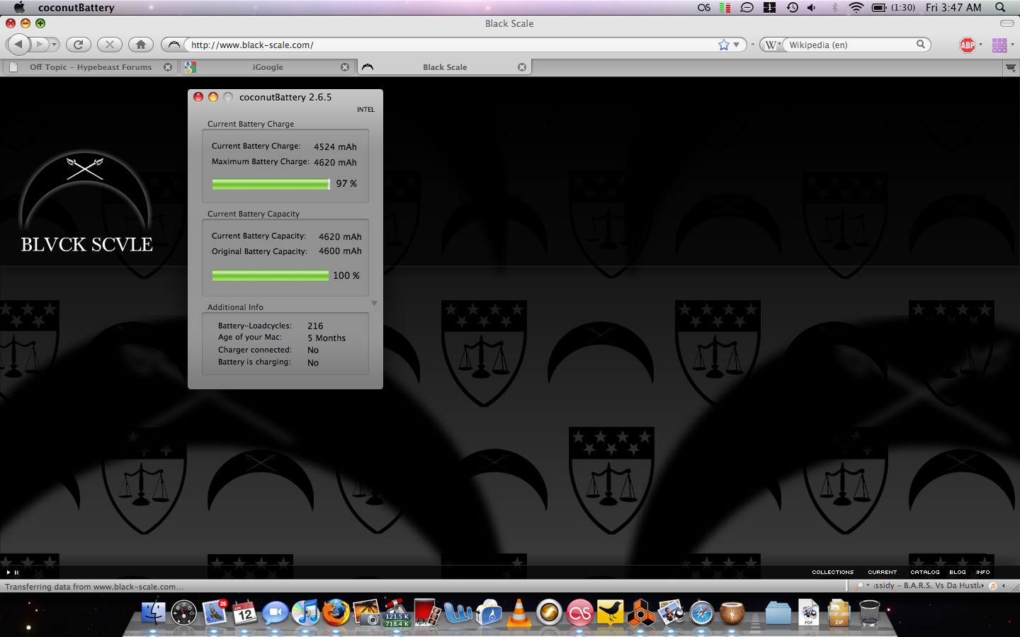The width and height of the screenshot is (1020, 637).
Task: Open Microsoft Word from the Dock
Action: (458, 612)
